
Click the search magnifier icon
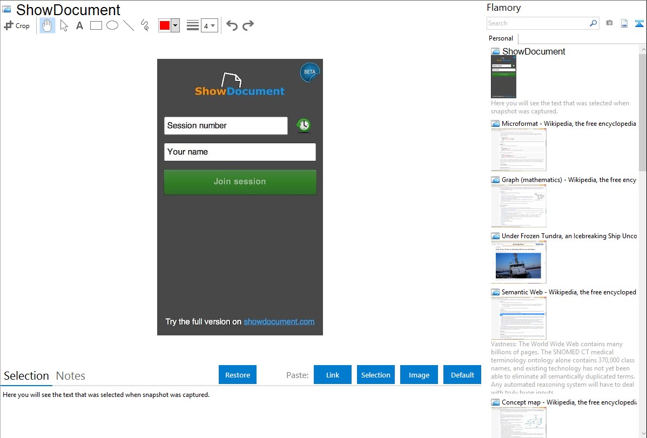point(593,23)
